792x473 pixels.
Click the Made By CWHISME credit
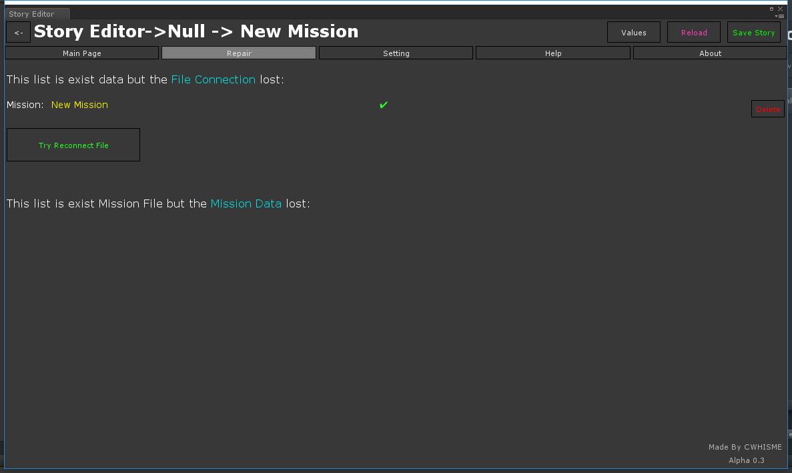point(745,447)
